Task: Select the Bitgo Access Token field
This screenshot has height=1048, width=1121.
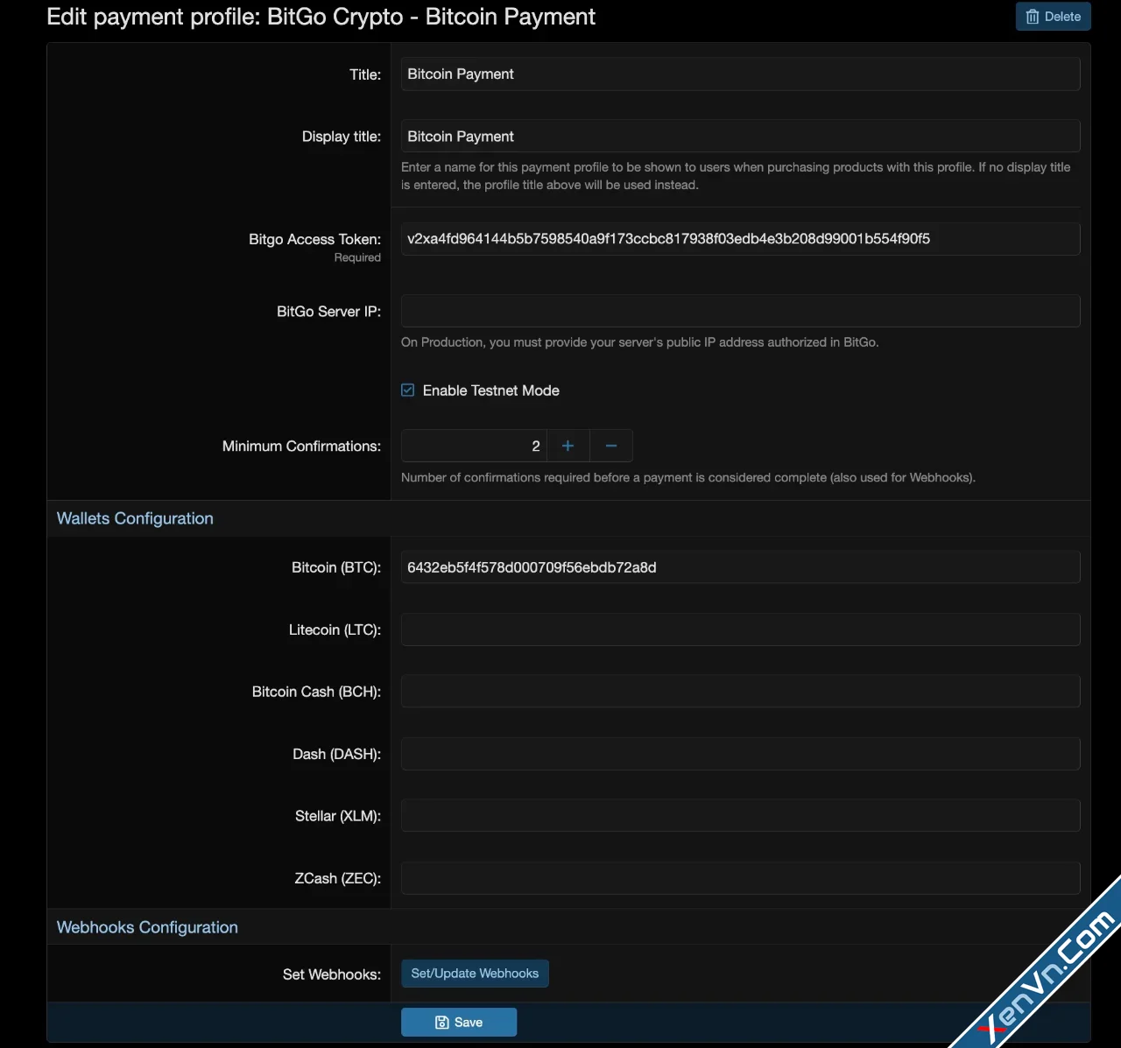Action: (740, 238)
